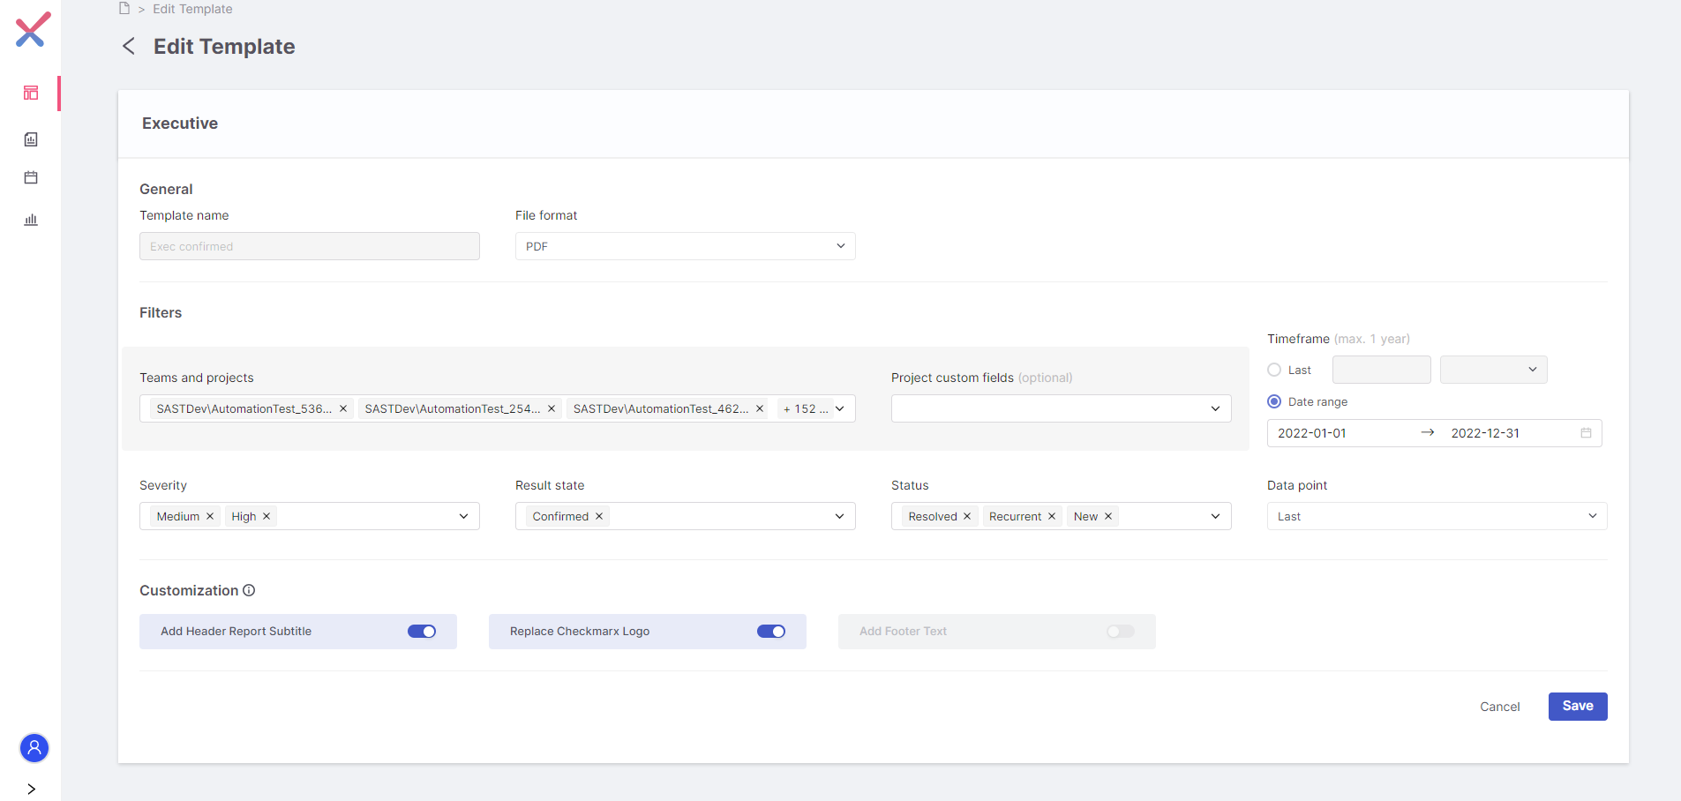The image size is (1681, 801).
Task: Click the Filters section heading
Action: click(161, 312)
